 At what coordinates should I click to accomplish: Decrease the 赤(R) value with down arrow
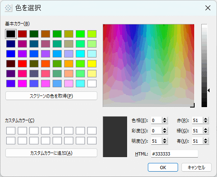pos(206,122)
